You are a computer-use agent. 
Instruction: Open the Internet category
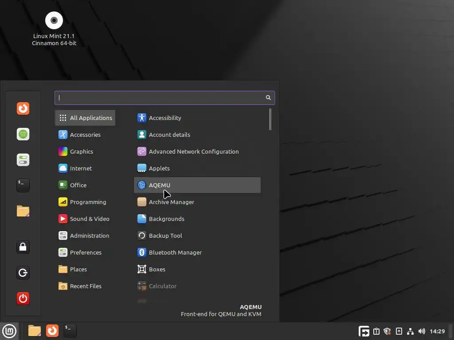(x=85, y=168)
